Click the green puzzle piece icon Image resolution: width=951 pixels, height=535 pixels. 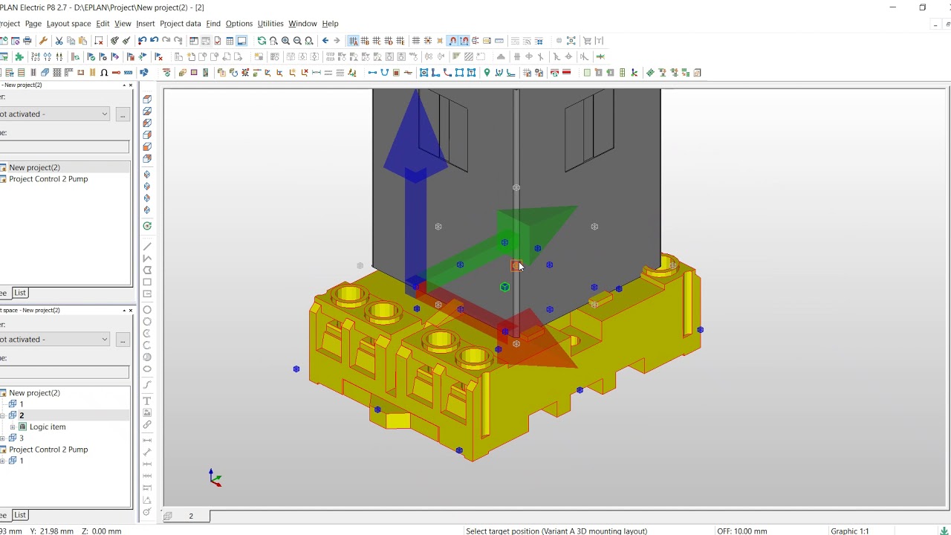point(19,56)
